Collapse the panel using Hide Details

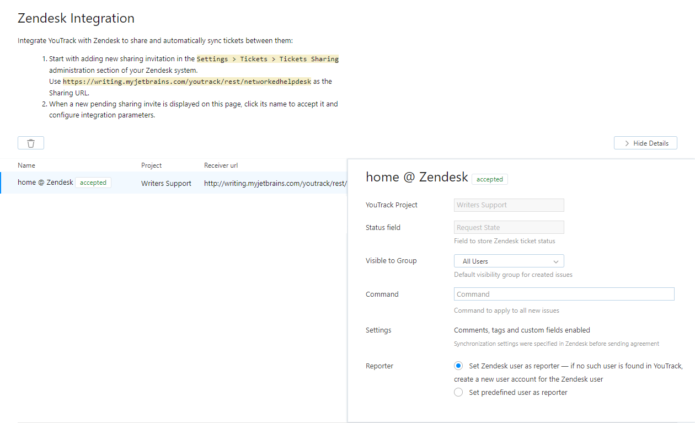645,142
